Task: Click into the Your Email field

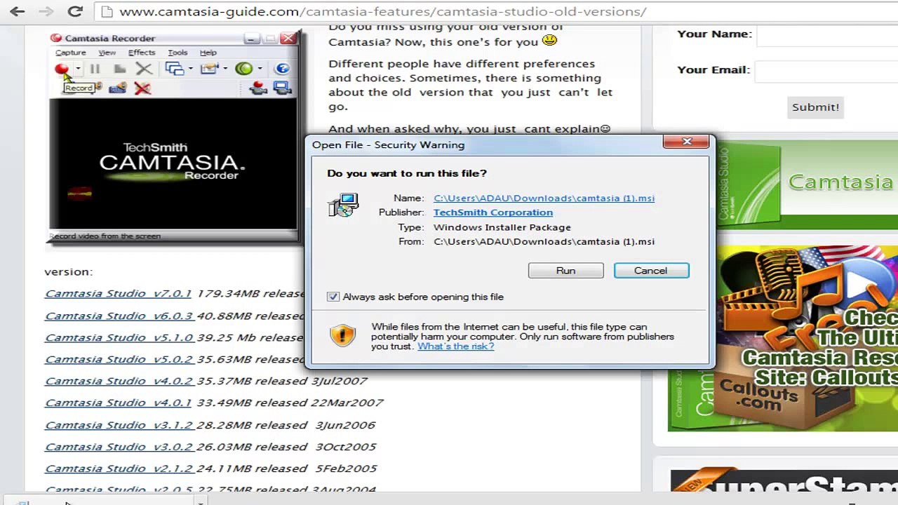Action: point(826,72)
